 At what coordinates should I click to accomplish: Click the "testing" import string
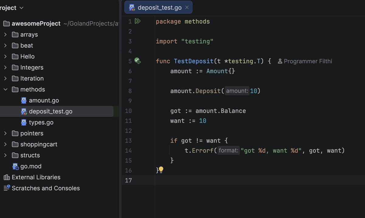coord(197,41)
